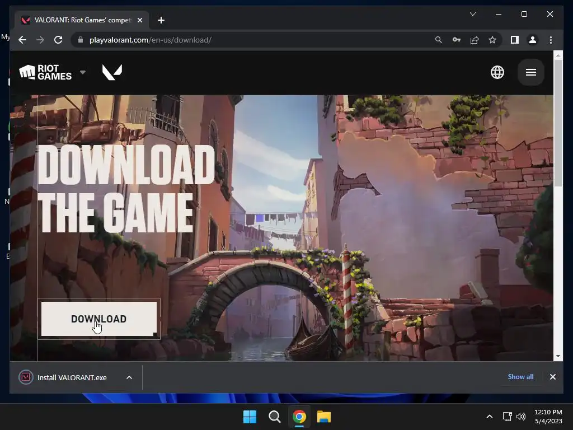This screenshot has width=573, height=430.
Task: Click the Chrome taskbar icon
Action: pos(299,417)
